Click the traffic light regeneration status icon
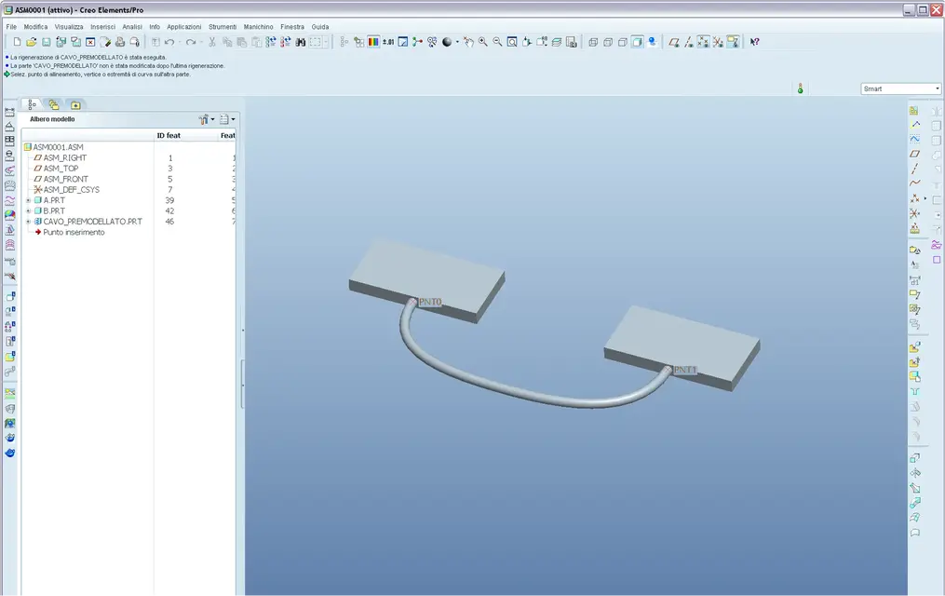The image size is (945, 596). click(x=801, y=89)
